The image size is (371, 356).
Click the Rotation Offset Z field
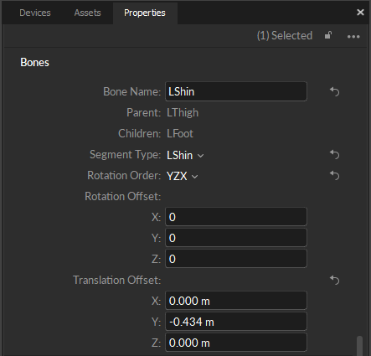pos(236,259)
